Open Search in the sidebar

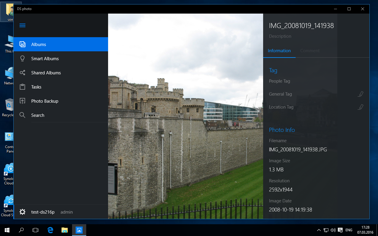pos(61,115)
